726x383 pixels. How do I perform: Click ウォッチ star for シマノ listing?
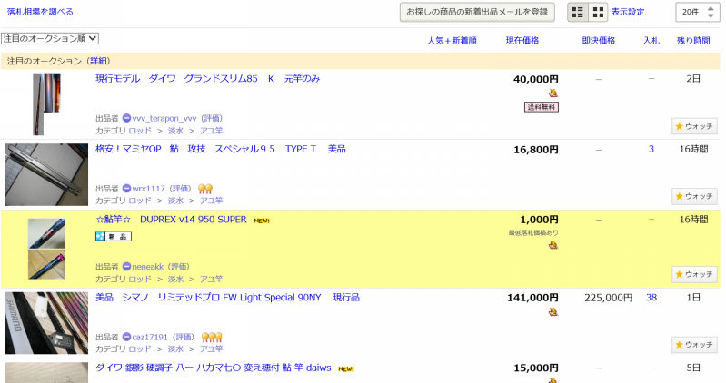pos(694,345)
